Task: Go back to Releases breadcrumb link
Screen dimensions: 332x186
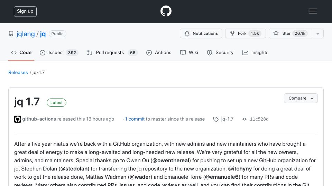Action: pyautogui.click(x=18, y=72)
